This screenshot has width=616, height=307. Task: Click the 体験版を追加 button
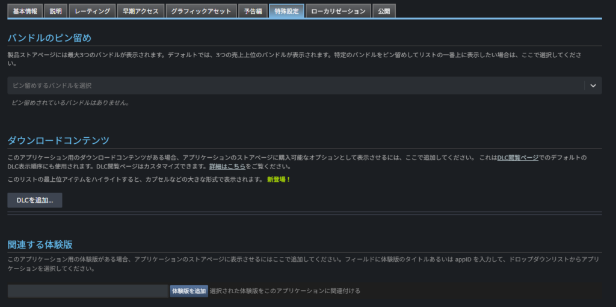189,291
